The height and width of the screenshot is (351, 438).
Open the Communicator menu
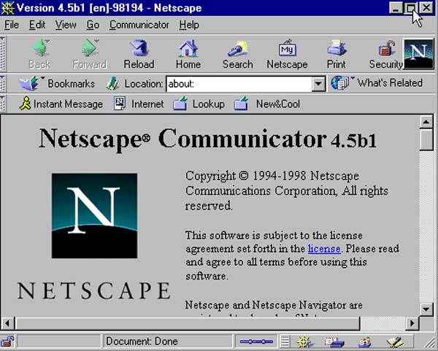[140, 25]
